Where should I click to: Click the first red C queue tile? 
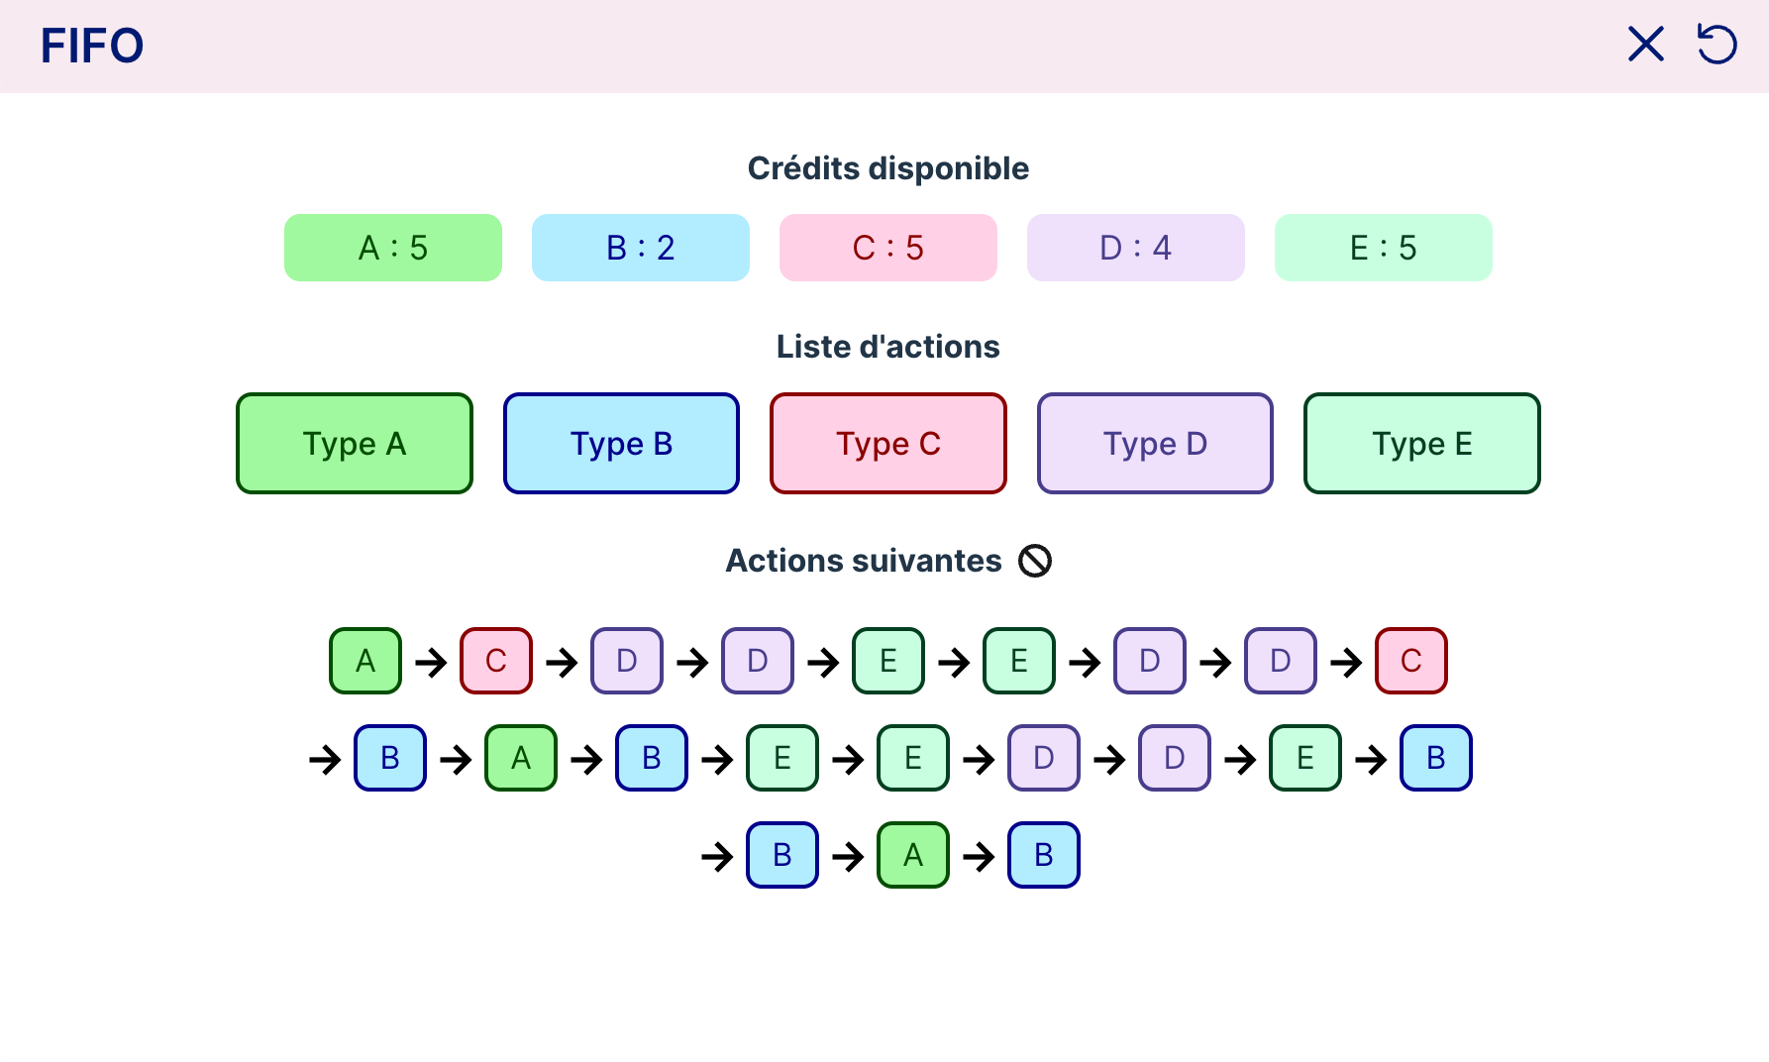point(496,661)
